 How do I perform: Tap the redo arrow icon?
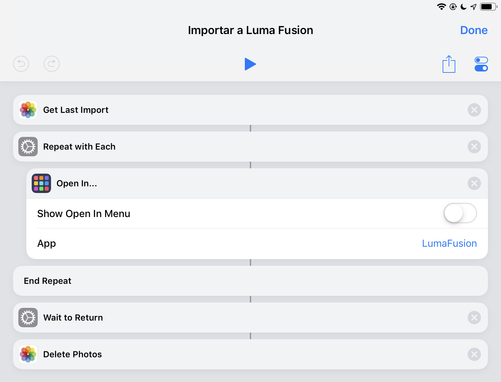(x=52, y=64)
